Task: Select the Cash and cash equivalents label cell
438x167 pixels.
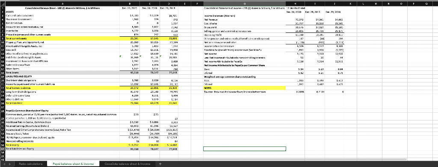Action: point(62,16)
